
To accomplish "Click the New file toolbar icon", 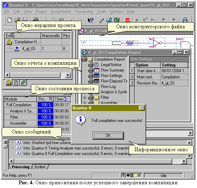I will click(10, 20).
